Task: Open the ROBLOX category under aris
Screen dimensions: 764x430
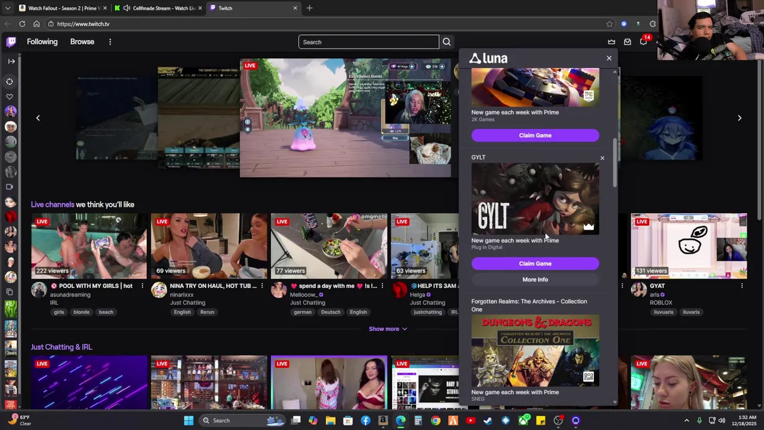Action: [661, 303]
